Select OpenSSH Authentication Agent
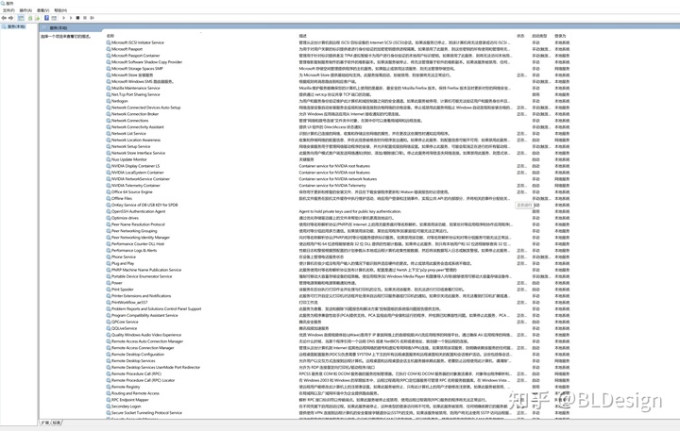The width and height of the screenshot is (680, 431). 138,211
